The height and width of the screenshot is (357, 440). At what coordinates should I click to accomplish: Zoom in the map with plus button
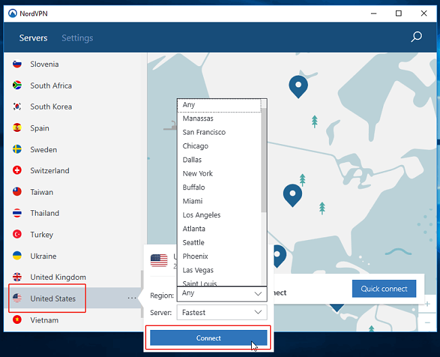pyautogui.click(x=427, y=304)
